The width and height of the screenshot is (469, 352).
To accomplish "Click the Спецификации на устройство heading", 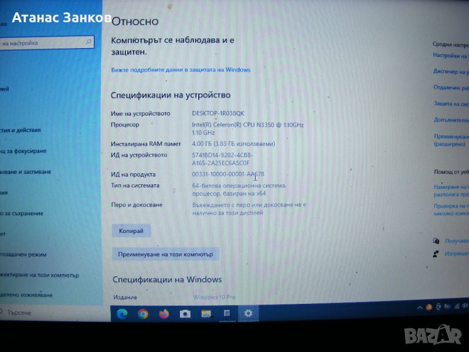I will point(171,95).
